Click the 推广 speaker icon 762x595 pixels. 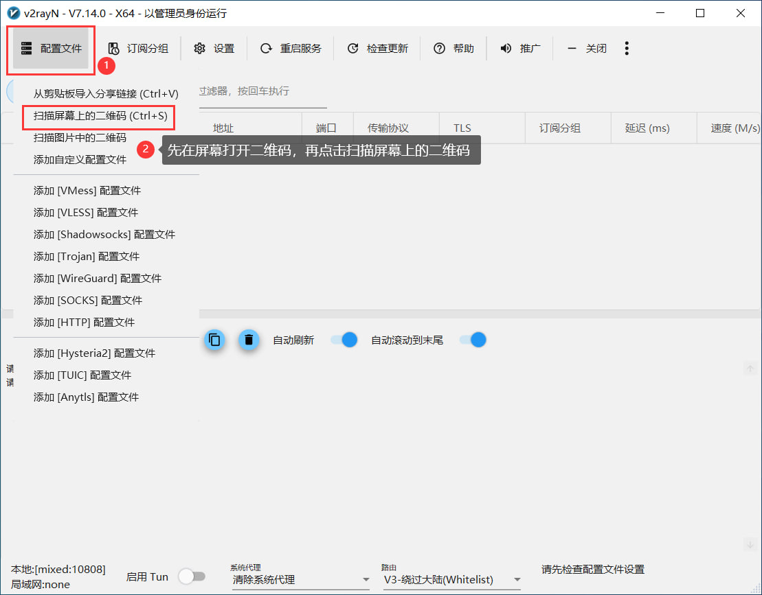(506, 48)
